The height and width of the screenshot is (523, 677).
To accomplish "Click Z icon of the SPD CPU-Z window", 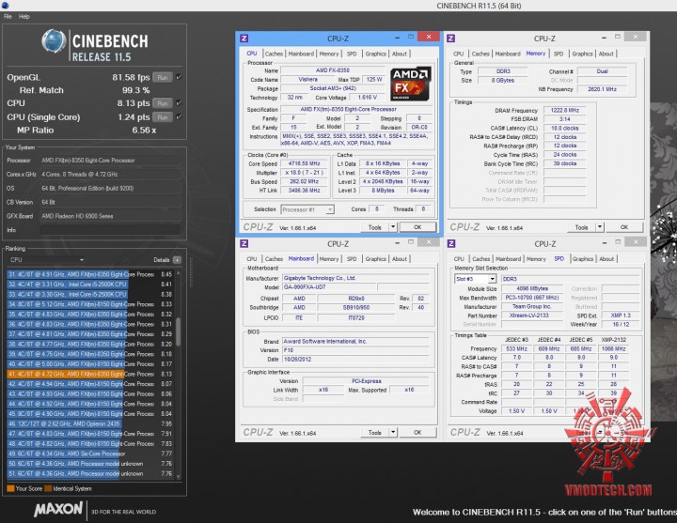I will (x=451, y=243).
